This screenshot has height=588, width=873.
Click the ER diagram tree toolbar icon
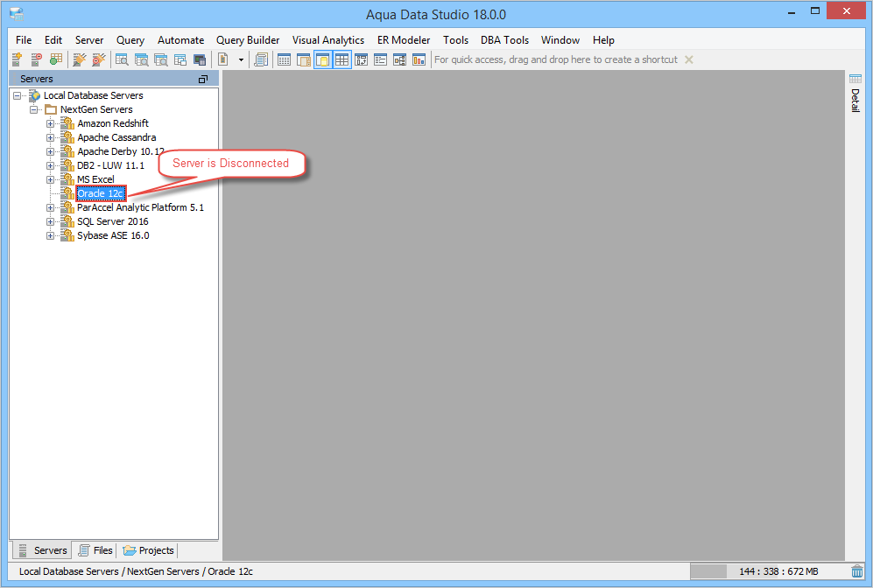pyautogui.click(x=400, y=59)
